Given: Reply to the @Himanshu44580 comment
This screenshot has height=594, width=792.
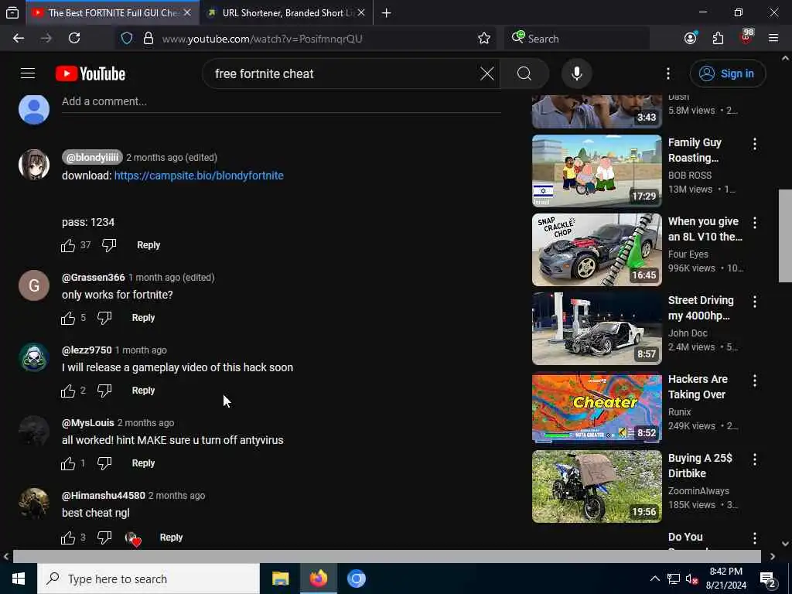Looking at the screenshot, I should click(x=171, y=538).
